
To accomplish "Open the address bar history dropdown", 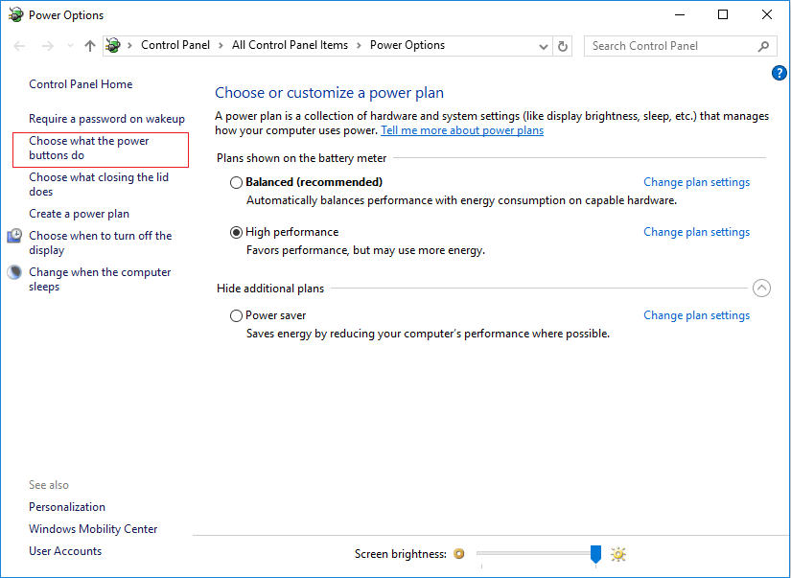I will point(544,46).
